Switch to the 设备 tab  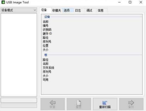pyautogui.click(x=45, y=10)
